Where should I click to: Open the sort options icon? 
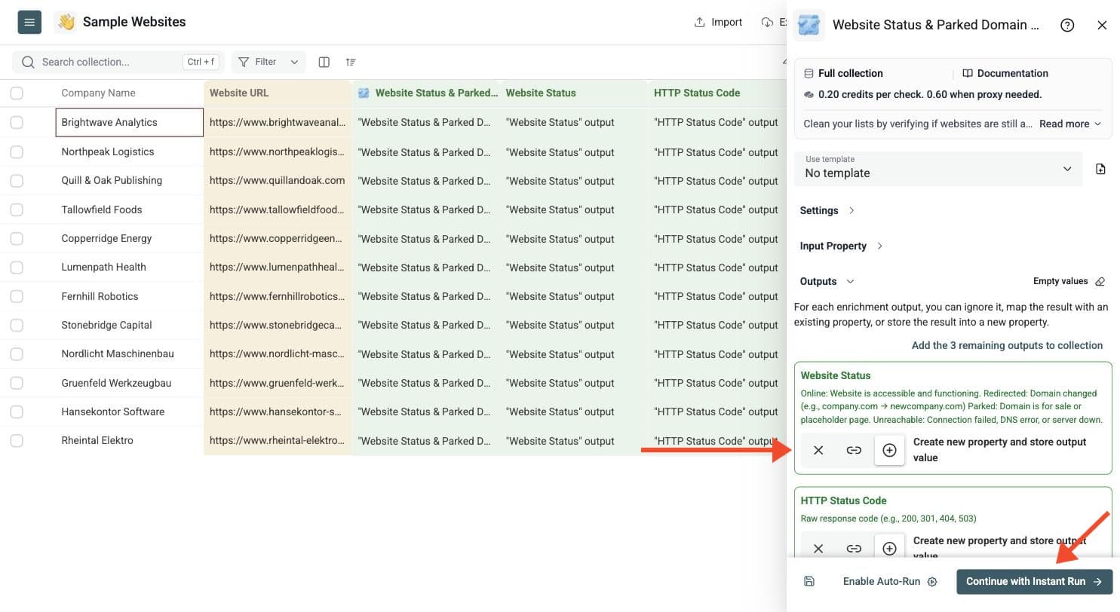[351, 62]
